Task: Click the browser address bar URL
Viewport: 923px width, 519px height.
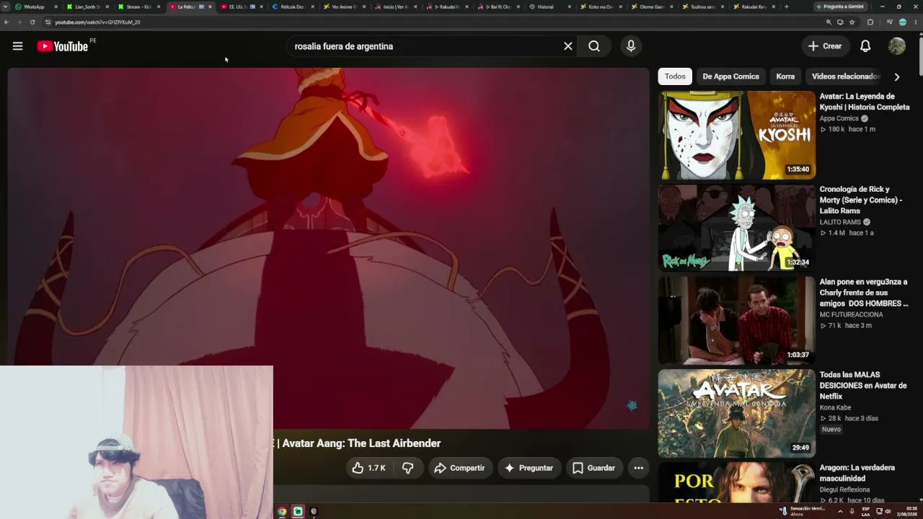Action: point(97,22)
